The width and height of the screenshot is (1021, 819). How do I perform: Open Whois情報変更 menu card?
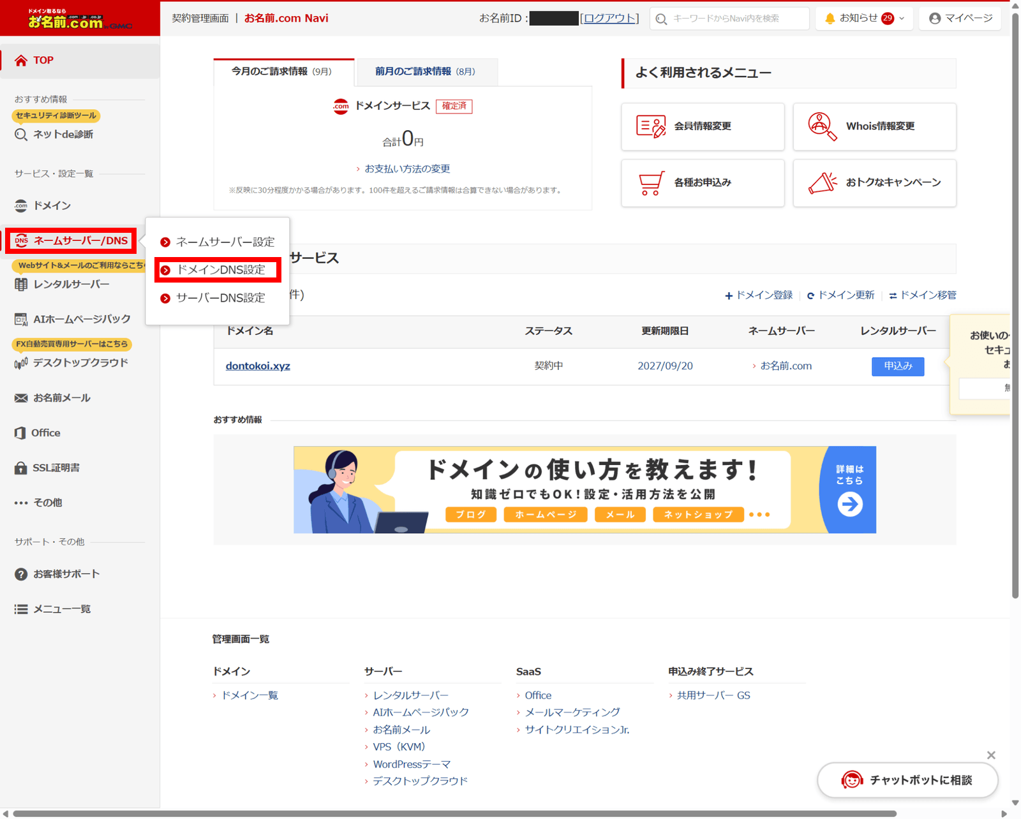874,126
